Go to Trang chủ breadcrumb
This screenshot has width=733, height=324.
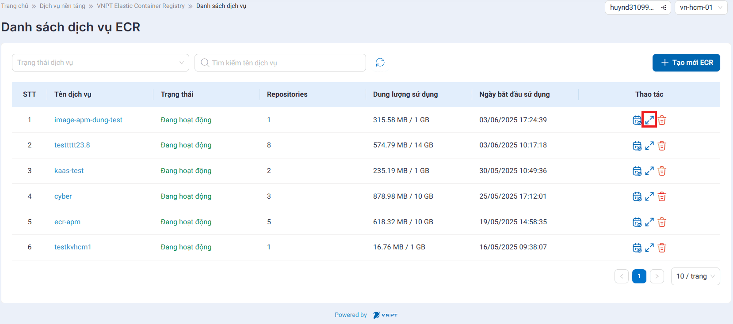(15, 6)
